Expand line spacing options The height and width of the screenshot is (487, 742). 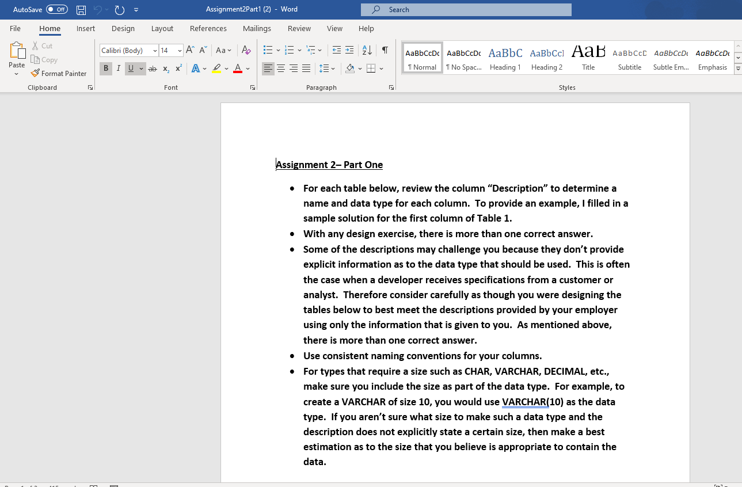point(327,69)
